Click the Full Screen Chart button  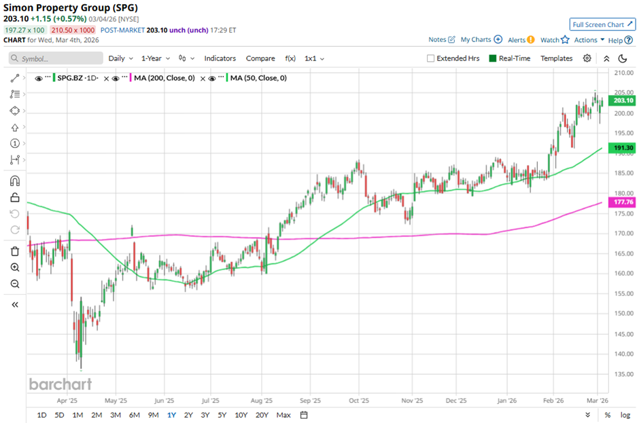(602, 24)
